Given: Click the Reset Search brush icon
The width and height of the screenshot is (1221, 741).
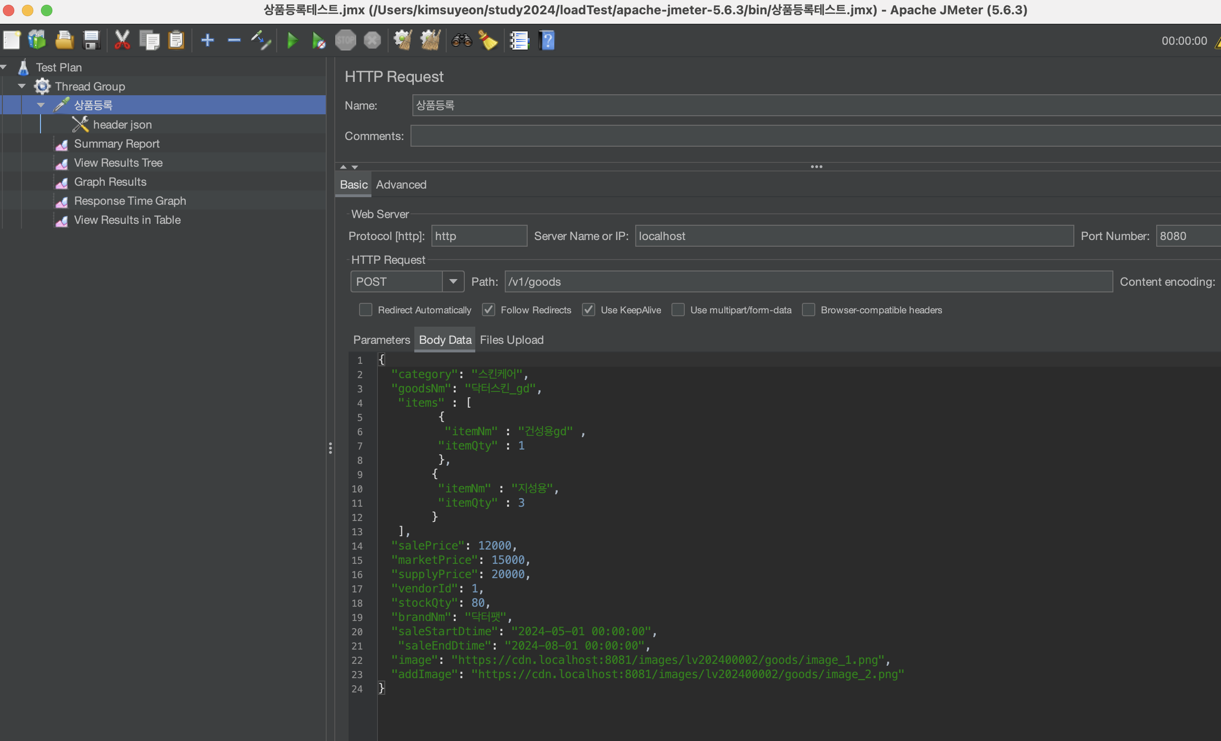Looking at the screenshot, I should 488,40.
